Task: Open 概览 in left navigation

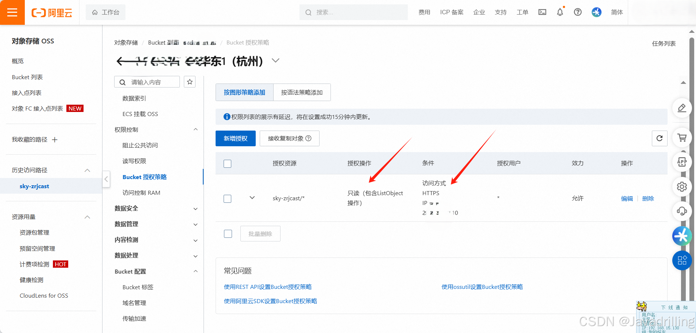Action: tap(18, 61)
